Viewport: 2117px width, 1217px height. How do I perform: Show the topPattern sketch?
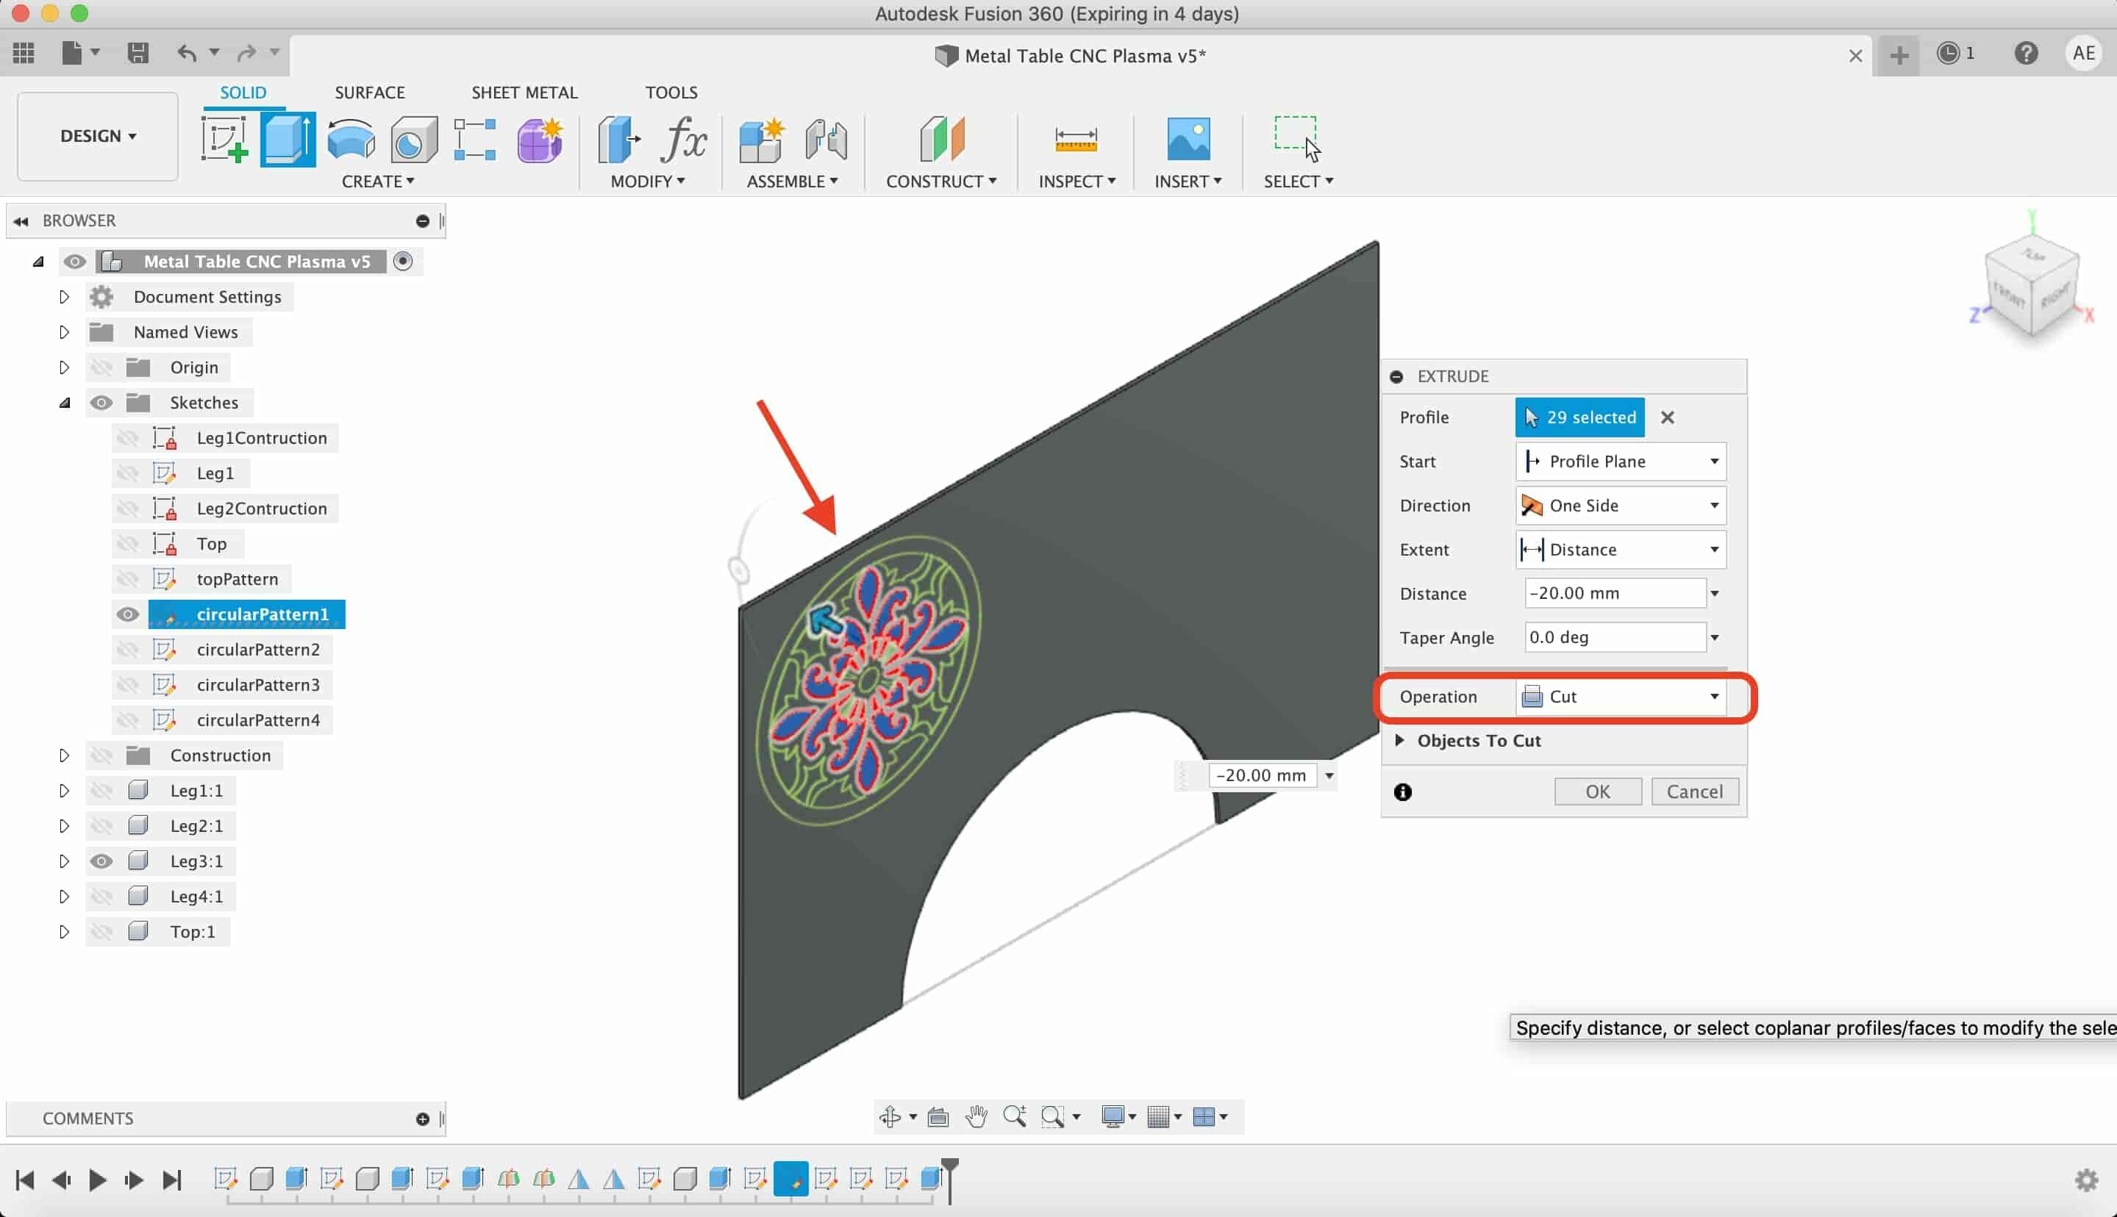128,579
